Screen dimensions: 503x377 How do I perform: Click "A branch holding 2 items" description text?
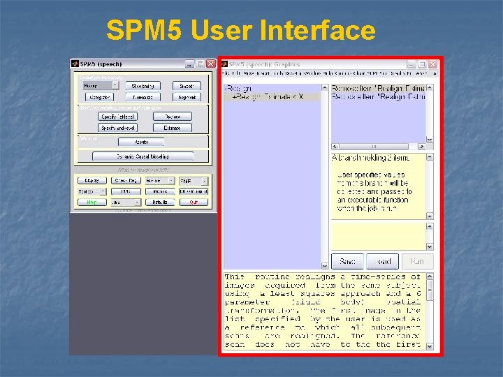[x=370, y=158]
